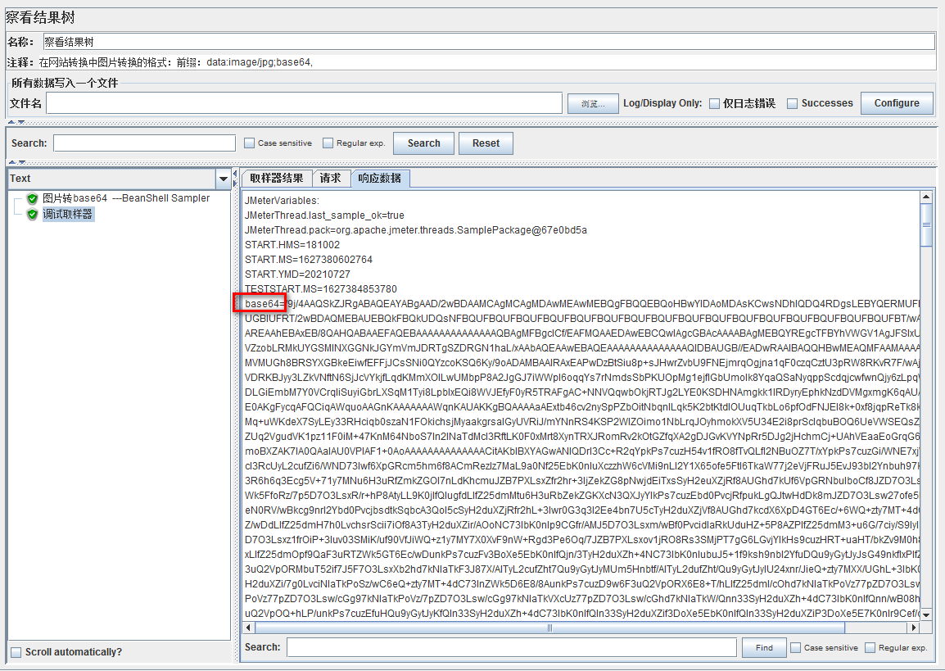Click the 浏览... browse button

pos(593,104)
